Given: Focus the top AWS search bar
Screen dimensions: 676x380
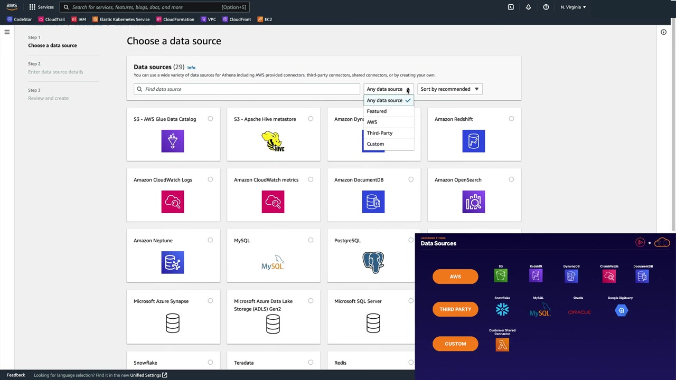Looking at the screenshot, I should 154,7.
